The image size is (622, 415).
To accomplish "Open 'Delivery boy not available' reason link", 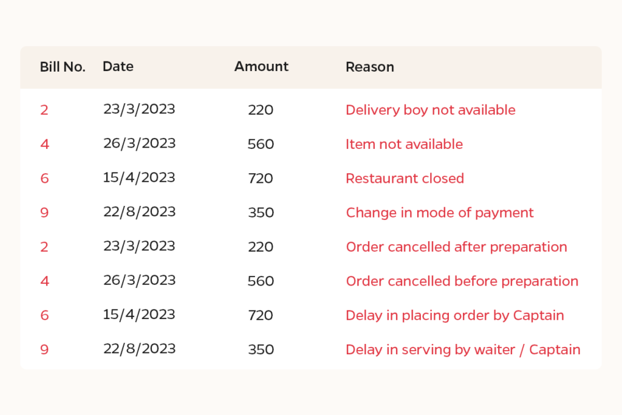I will click(431, 110).
